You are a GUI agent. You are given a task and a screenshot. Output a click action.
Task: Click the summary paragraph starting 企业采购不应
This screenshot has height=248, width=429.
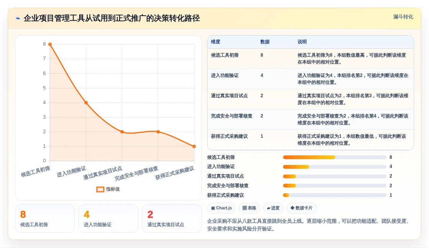point(309,225)
